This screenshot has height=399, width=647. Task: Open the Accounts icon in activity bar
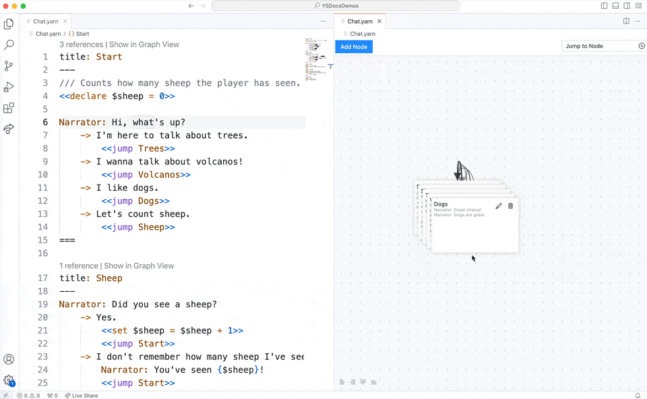pos(9,360)
